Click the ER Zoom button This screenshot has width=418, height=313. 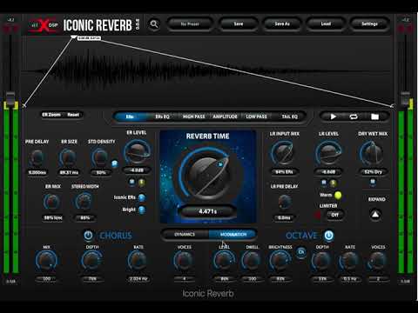pyautogui.click(x=51, y=115)
